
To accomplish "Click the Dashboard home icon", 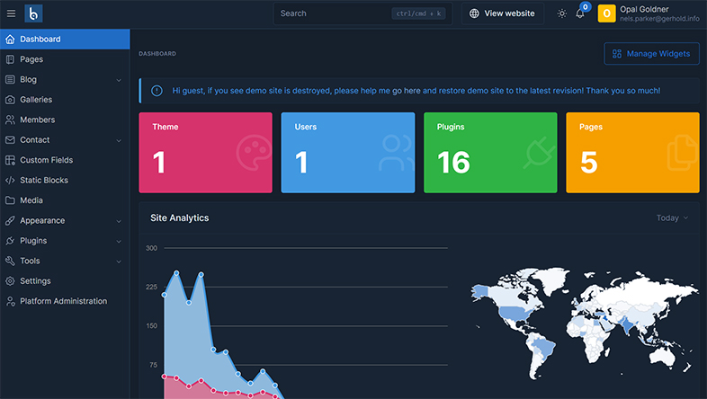I will click(10, 40).
